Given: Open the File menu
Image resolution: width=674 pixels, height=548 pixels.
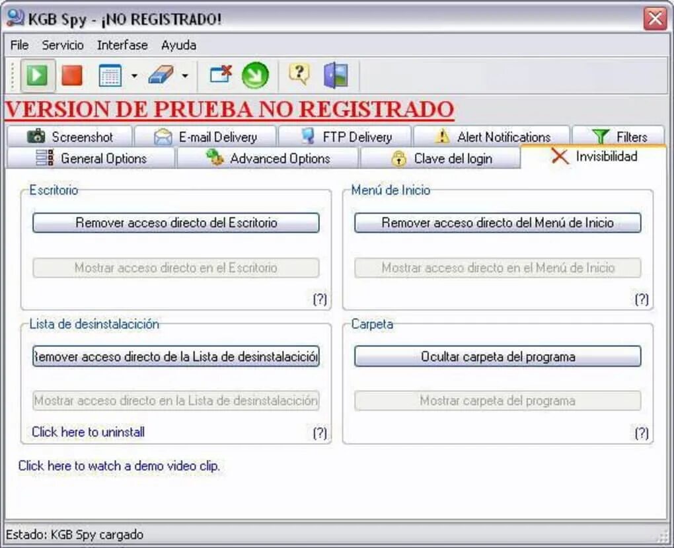Looking at the screenshot, I should click(19, 45).
